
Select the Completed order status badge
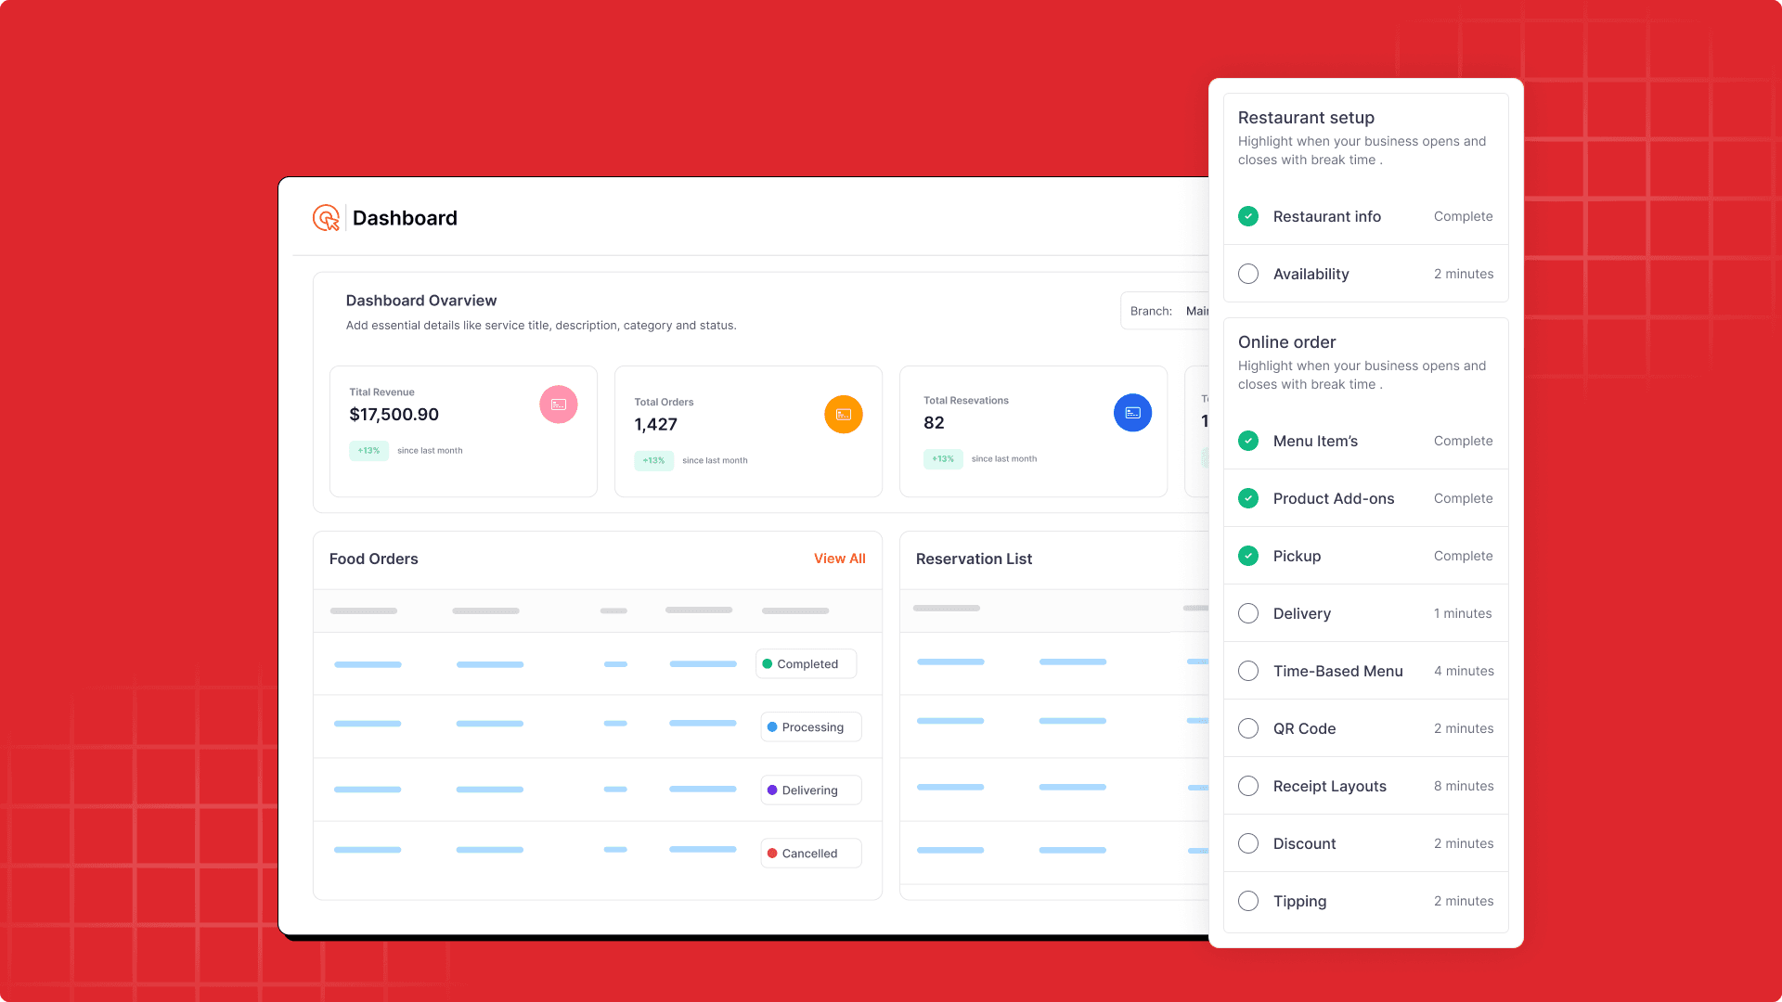pyautogui.click(x=806, y=664)
